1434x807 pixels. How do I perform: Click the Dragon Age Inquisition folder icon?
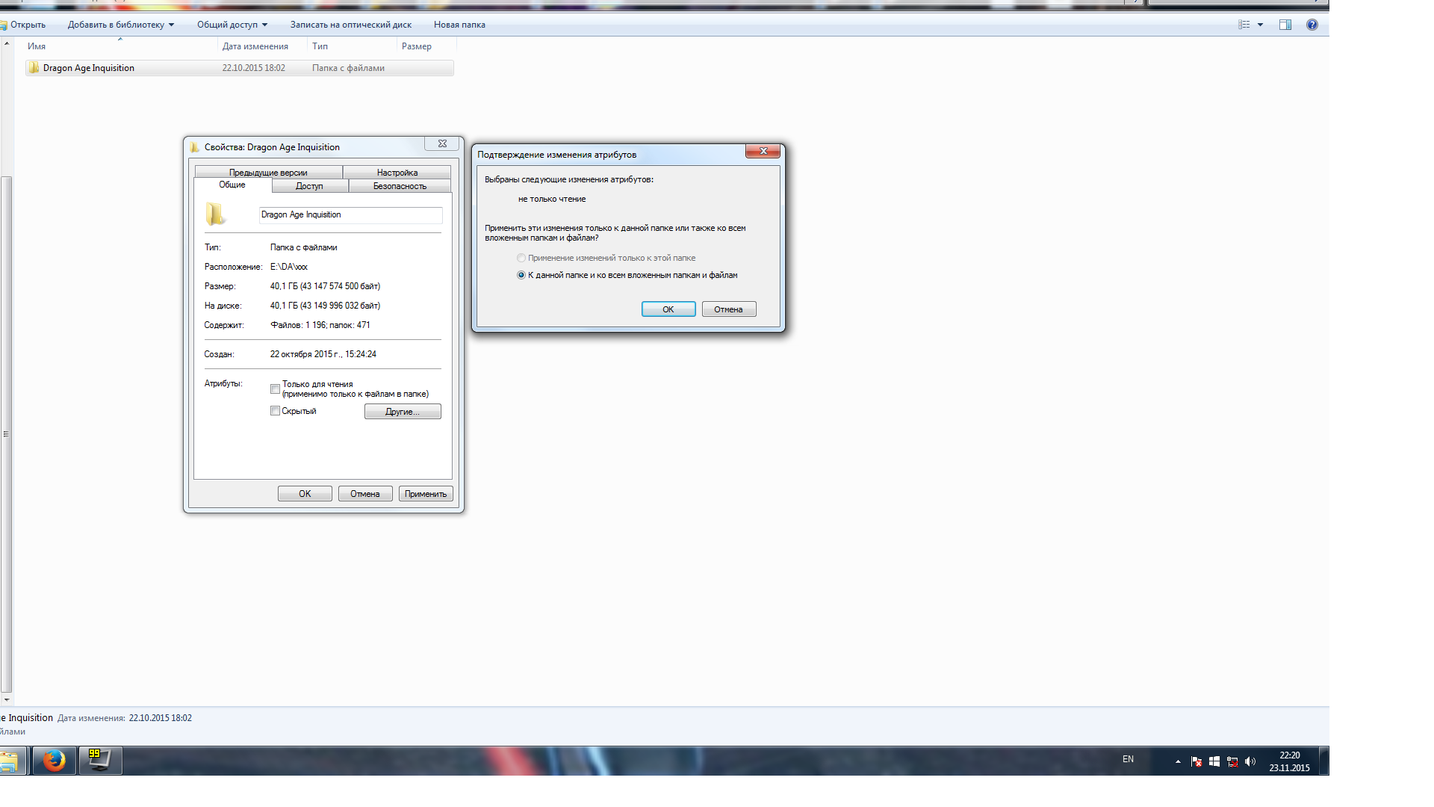click(x=34, y=68)
